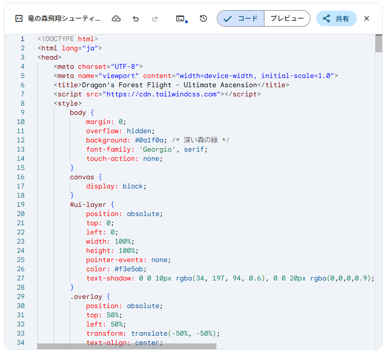Click the title text Dragon's Forest Flight
The height and width of the screenshot is (357, 385).
coord(127,85)
